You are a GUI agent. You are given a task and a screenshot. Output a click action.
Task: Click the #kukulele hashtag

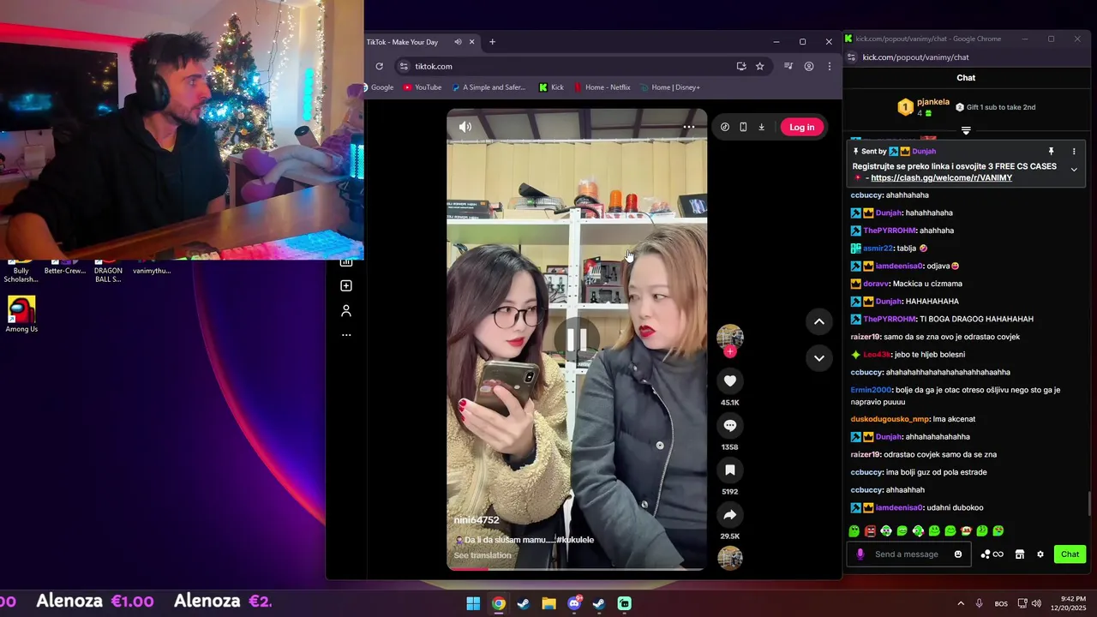pyautogui.click(x=575, y=540)
